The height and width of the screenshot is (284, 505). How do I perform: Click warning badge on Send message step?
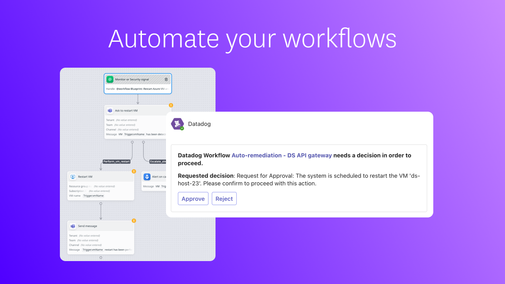coord(134,221)
